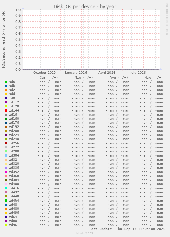Click the zd384 legend label
170x237 pixels.
coord(14,180)
